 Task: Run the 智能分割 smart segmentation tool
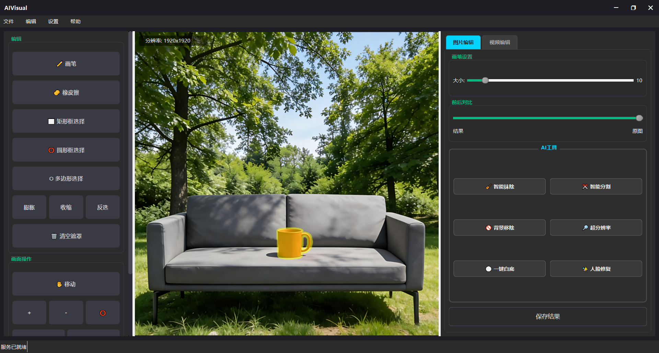pyautogui.click(x=596, y=186)
